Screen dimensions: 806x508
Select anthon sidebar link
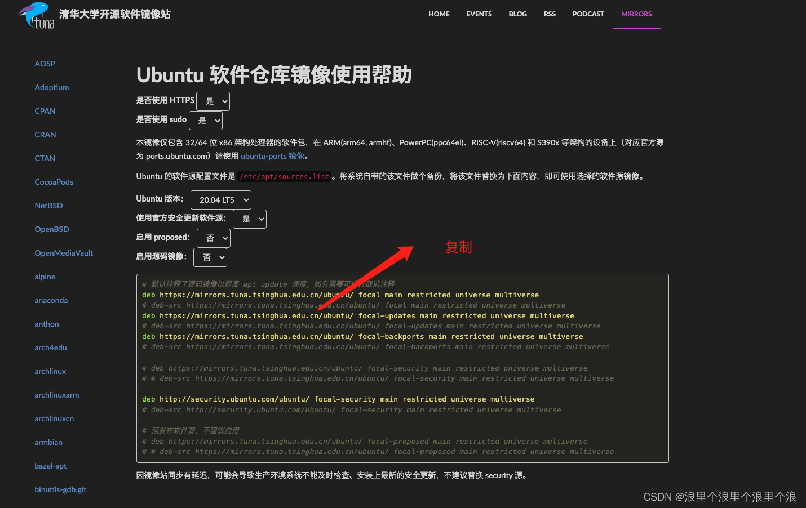pos(47,324)
